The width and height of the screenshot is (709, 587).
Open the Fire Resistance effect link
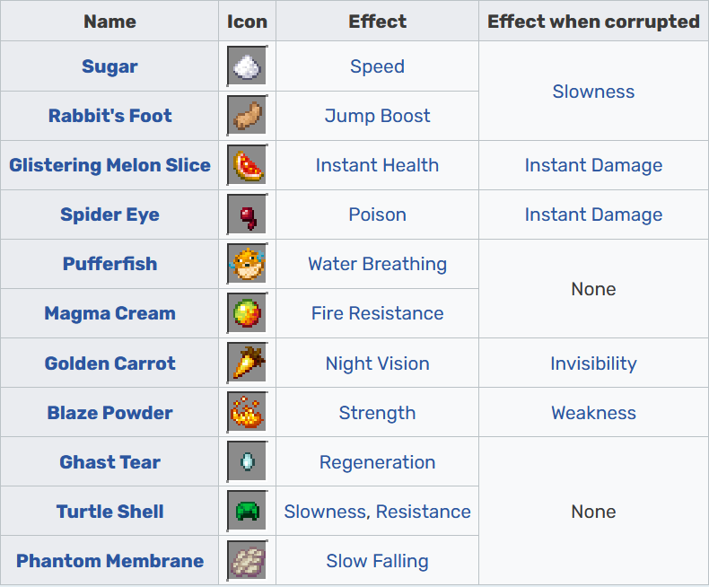point(377,313)
